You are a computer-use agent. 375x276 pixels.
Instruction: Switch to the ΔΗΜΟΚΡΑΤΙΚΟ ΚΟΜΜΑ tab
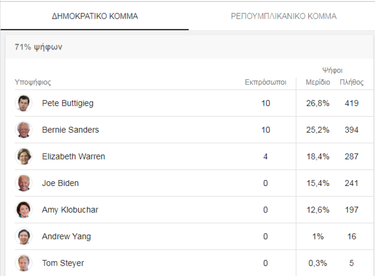tap(95, 17)
